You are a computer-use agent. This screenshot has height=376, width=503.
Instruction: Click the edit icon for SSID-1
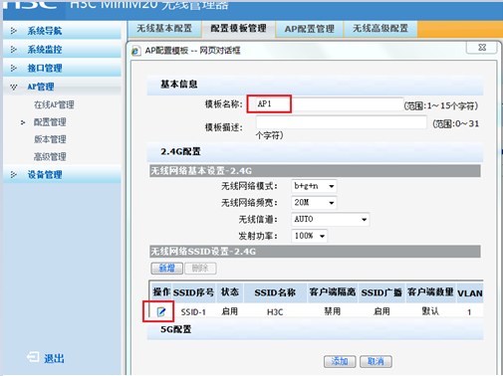(161, 311)
